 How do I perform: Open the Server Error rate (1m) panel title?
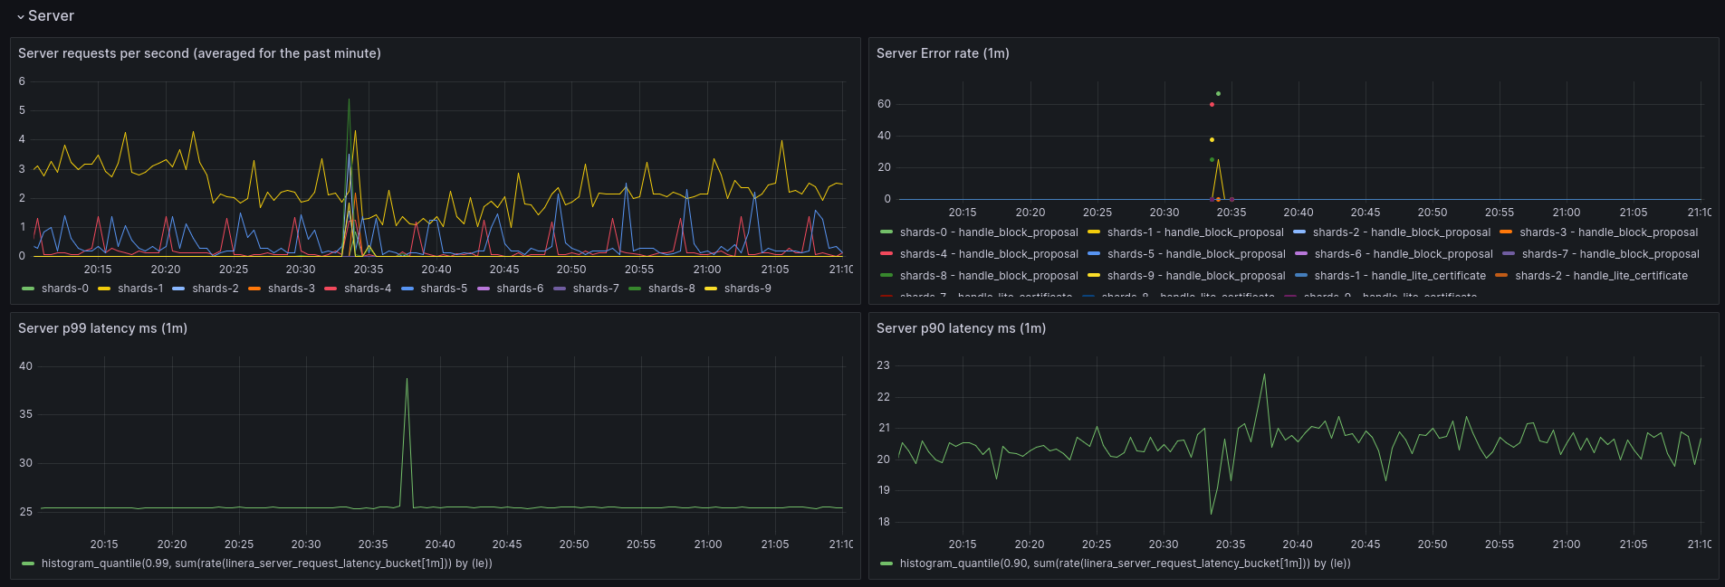coord(943,53)
